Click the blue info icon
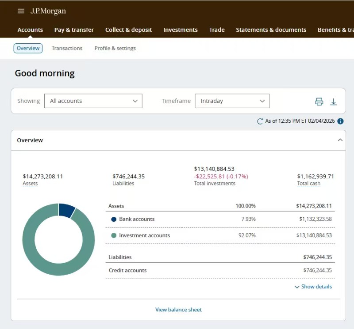 tap(340, 121)
